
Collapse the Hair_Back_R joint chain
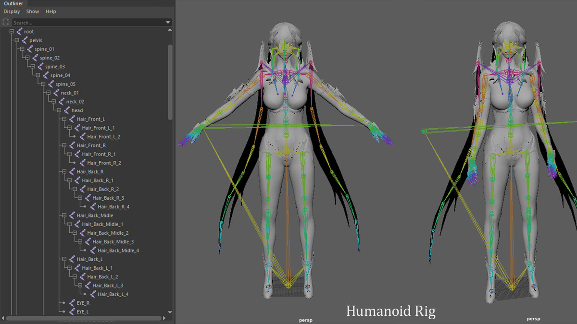64,172
